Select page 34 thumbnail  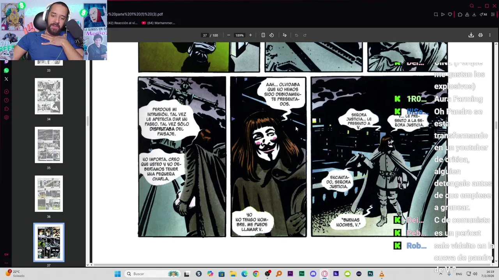pyautogui.click(x=49, y=96)
